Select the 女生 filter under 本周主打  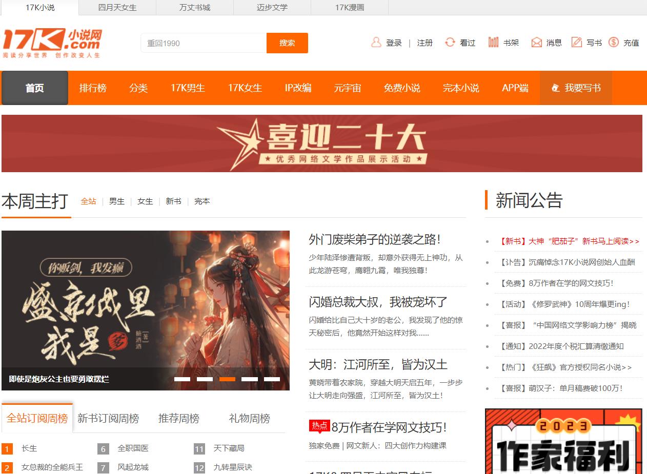145,201
